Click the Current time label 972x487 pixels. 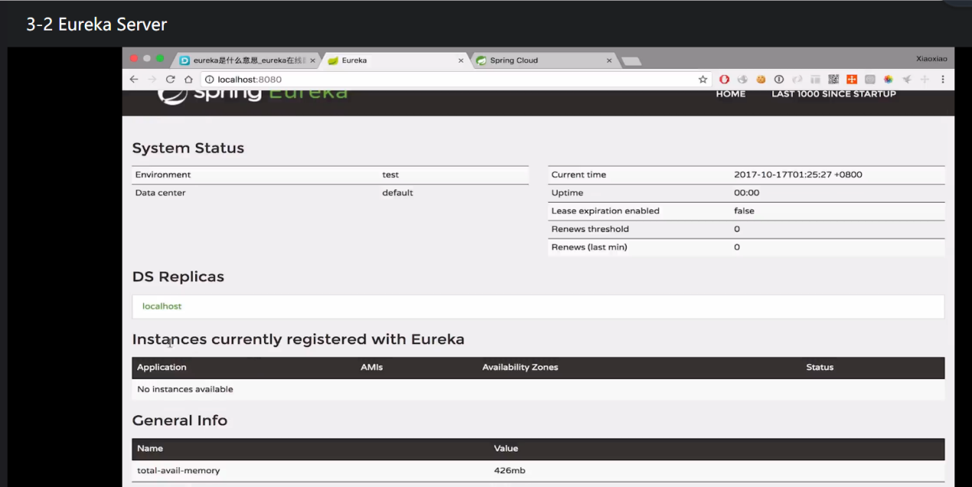pyautogui.click(x=578, y=174)
